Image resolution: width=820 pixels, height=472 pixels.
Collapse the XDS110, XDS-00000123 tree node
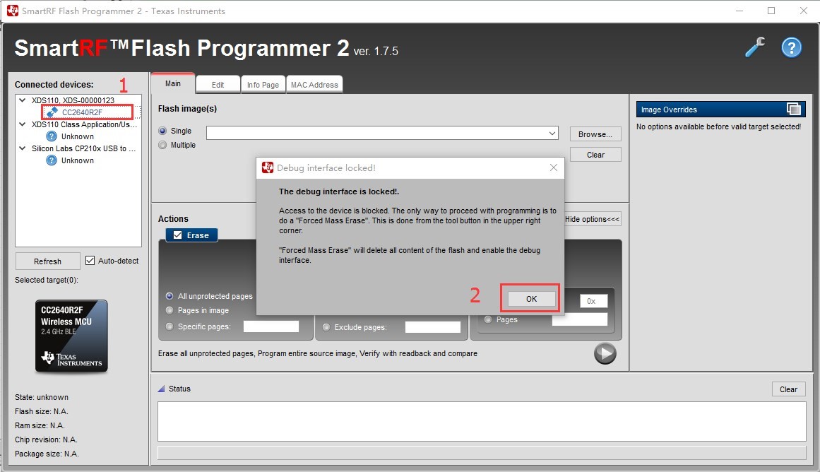[22, 100]
